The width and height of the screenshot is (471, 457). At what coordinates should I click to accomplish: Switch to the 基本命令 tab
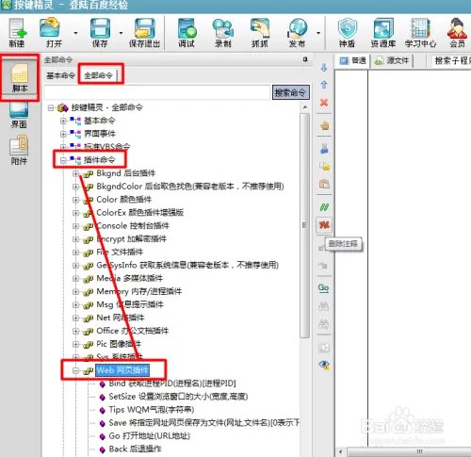pos(60,75)
